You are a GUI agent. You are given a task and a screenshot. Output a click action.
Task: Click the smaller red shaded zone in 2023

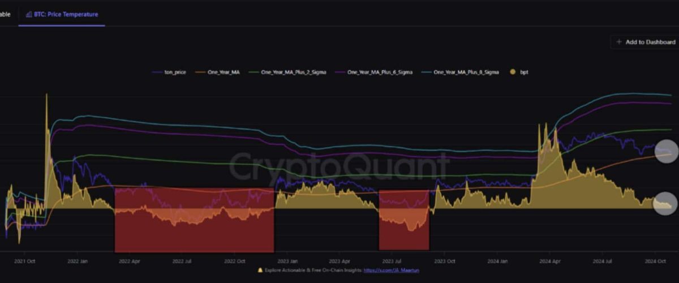(403, 221)
